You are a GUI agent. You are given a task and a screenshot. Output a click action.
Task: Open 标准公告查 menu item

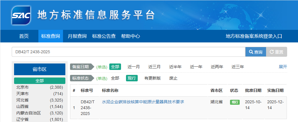click(x=104, y=36)
